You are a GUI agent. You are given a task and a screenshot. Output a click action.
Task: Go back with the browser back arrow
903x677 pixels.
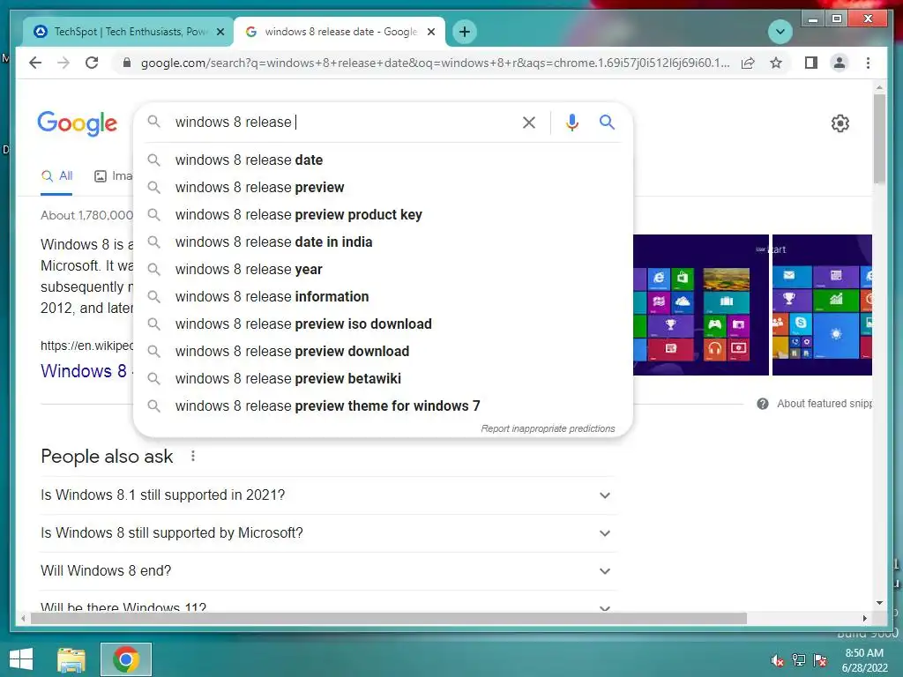coord(35,63)
